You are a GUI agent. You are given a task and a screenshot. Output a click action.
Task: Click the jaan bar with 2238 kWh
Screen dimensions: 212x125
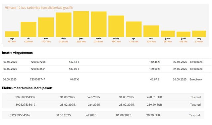pyautogui.click(x=81, y=24)
